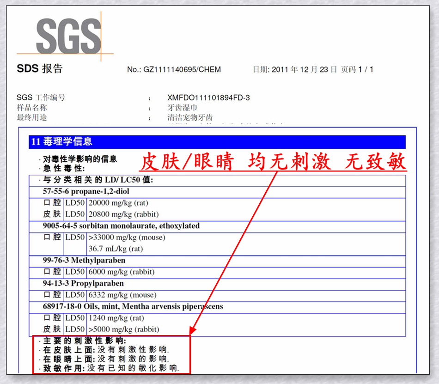
Task: Click the SDS 报告 title
Action: tap(40, 68)
